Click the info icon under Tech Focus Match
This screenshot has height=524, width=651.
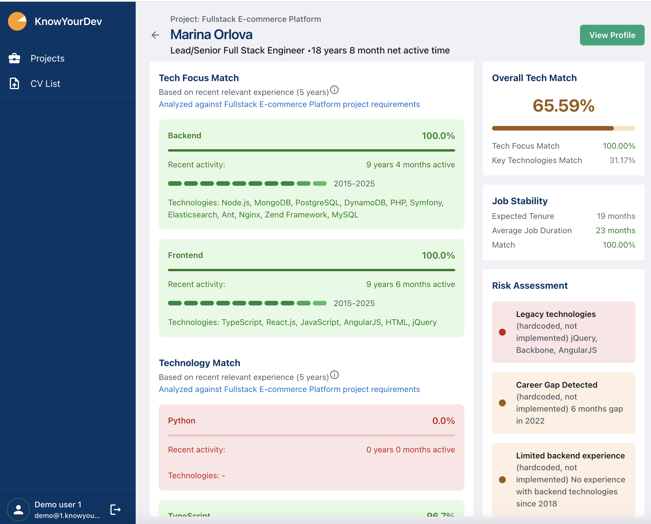(x=334, y=90)
